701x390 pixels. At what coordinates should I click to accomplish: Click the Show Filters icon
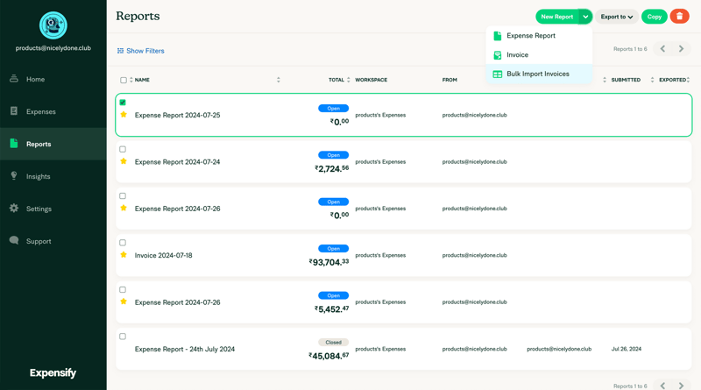point(120,51)
